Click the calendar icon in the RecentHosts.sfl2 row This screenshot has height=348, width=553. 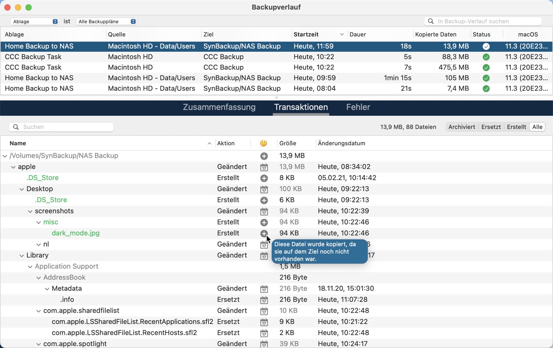pos(264,333)
